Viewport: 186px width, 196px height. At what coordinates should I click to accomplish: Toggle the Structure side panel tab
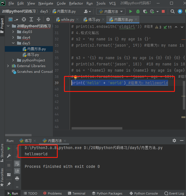[x=2, y=153]
